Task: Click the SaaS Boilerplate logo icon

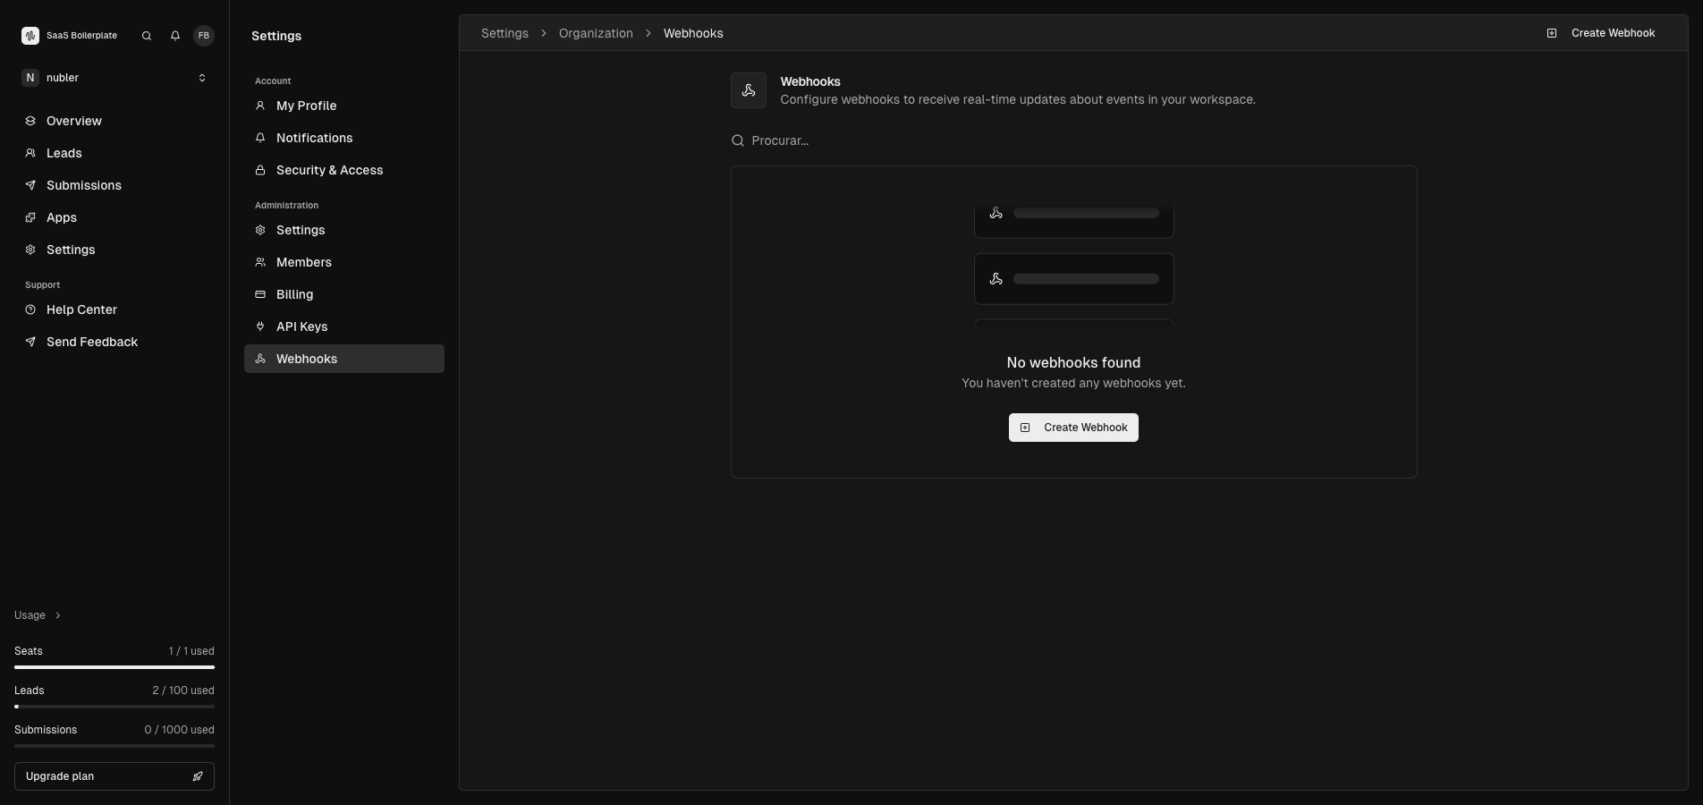Action: coord(30,36)
